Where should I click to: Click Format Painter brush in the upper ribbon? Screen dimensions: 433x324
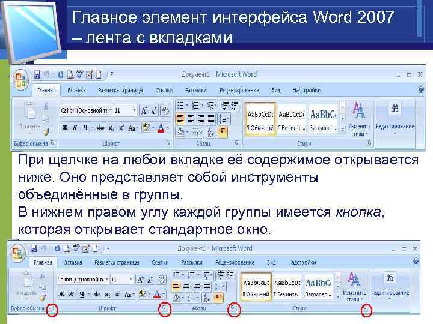coord(46,132)
